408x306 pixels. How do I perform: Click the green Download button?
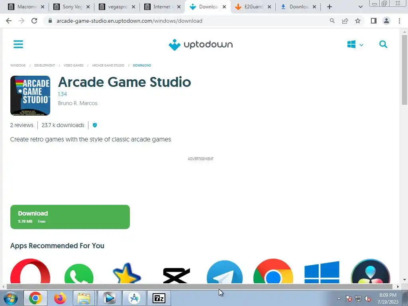(x=70, y=217)
